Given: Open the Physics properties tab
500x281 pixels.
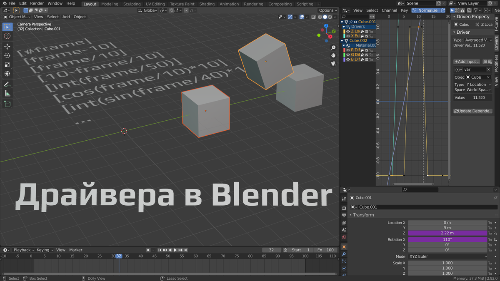Looking at the screenshot, I should pos(344,269).
